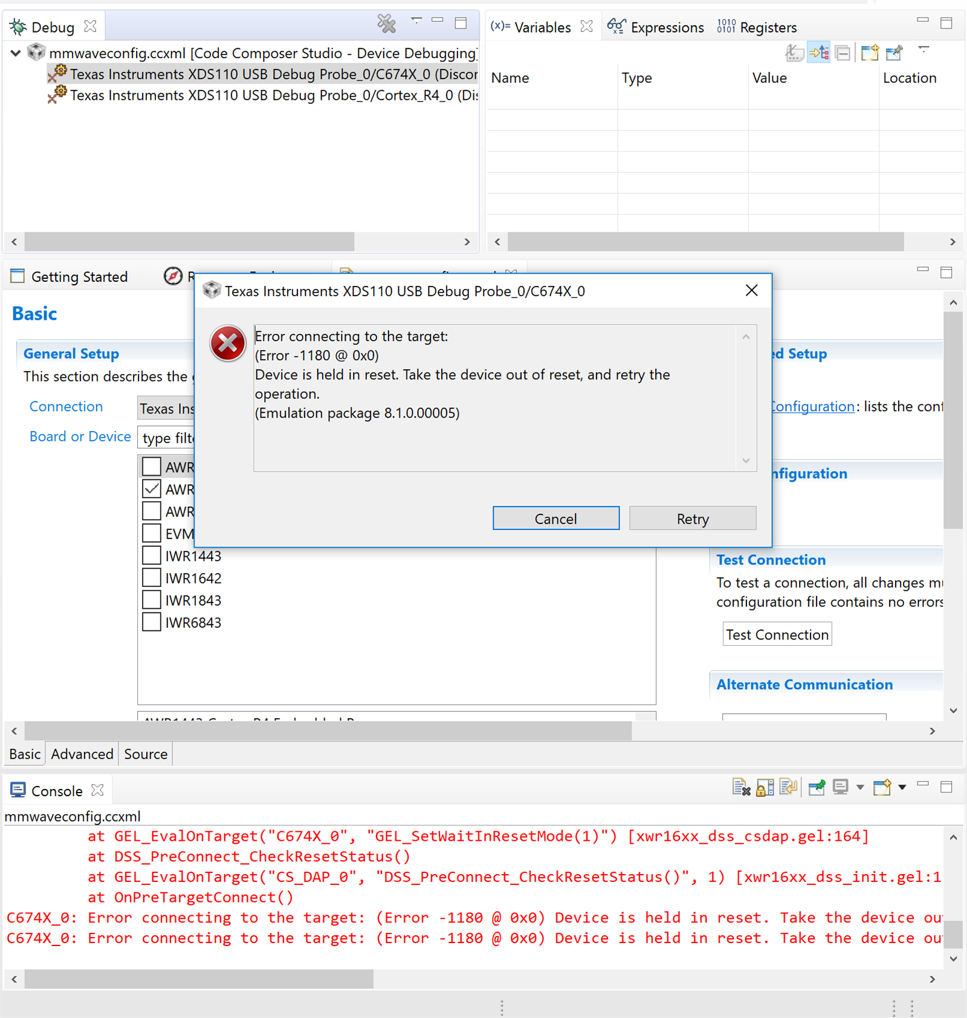The image size is (967, 1018).
Task: Click Display Selected Console icon
Action: tap(841, 787)
